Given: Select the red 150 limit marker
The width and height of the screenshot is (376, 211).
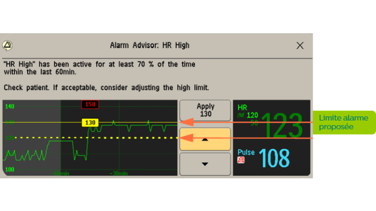Looking at the screenshot, I should point(90,104).
